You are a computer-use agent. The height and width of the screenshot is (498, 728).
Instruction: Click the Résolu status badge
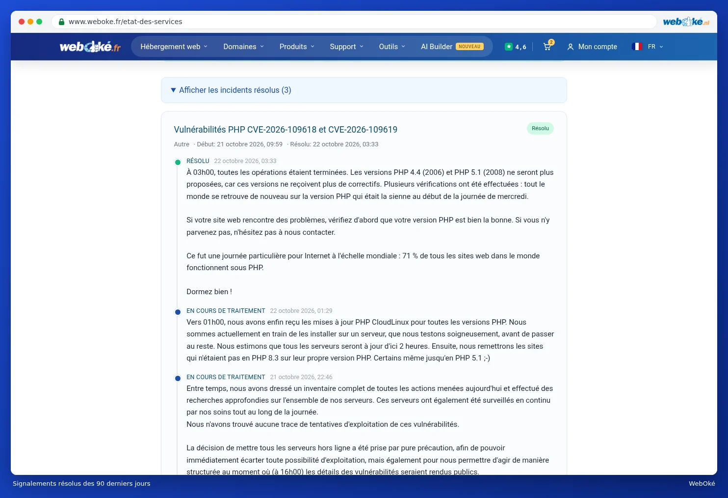coord(540,129)
